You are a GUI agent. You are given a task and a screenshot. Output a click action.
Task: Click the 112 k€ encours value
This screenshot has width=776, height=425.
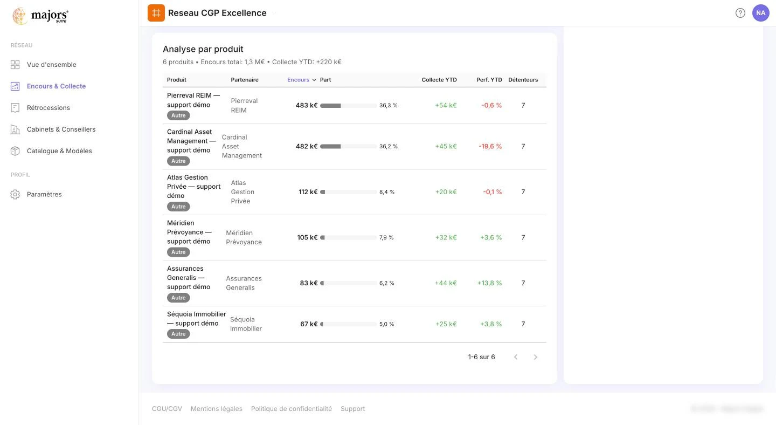(x=308, y=192)
